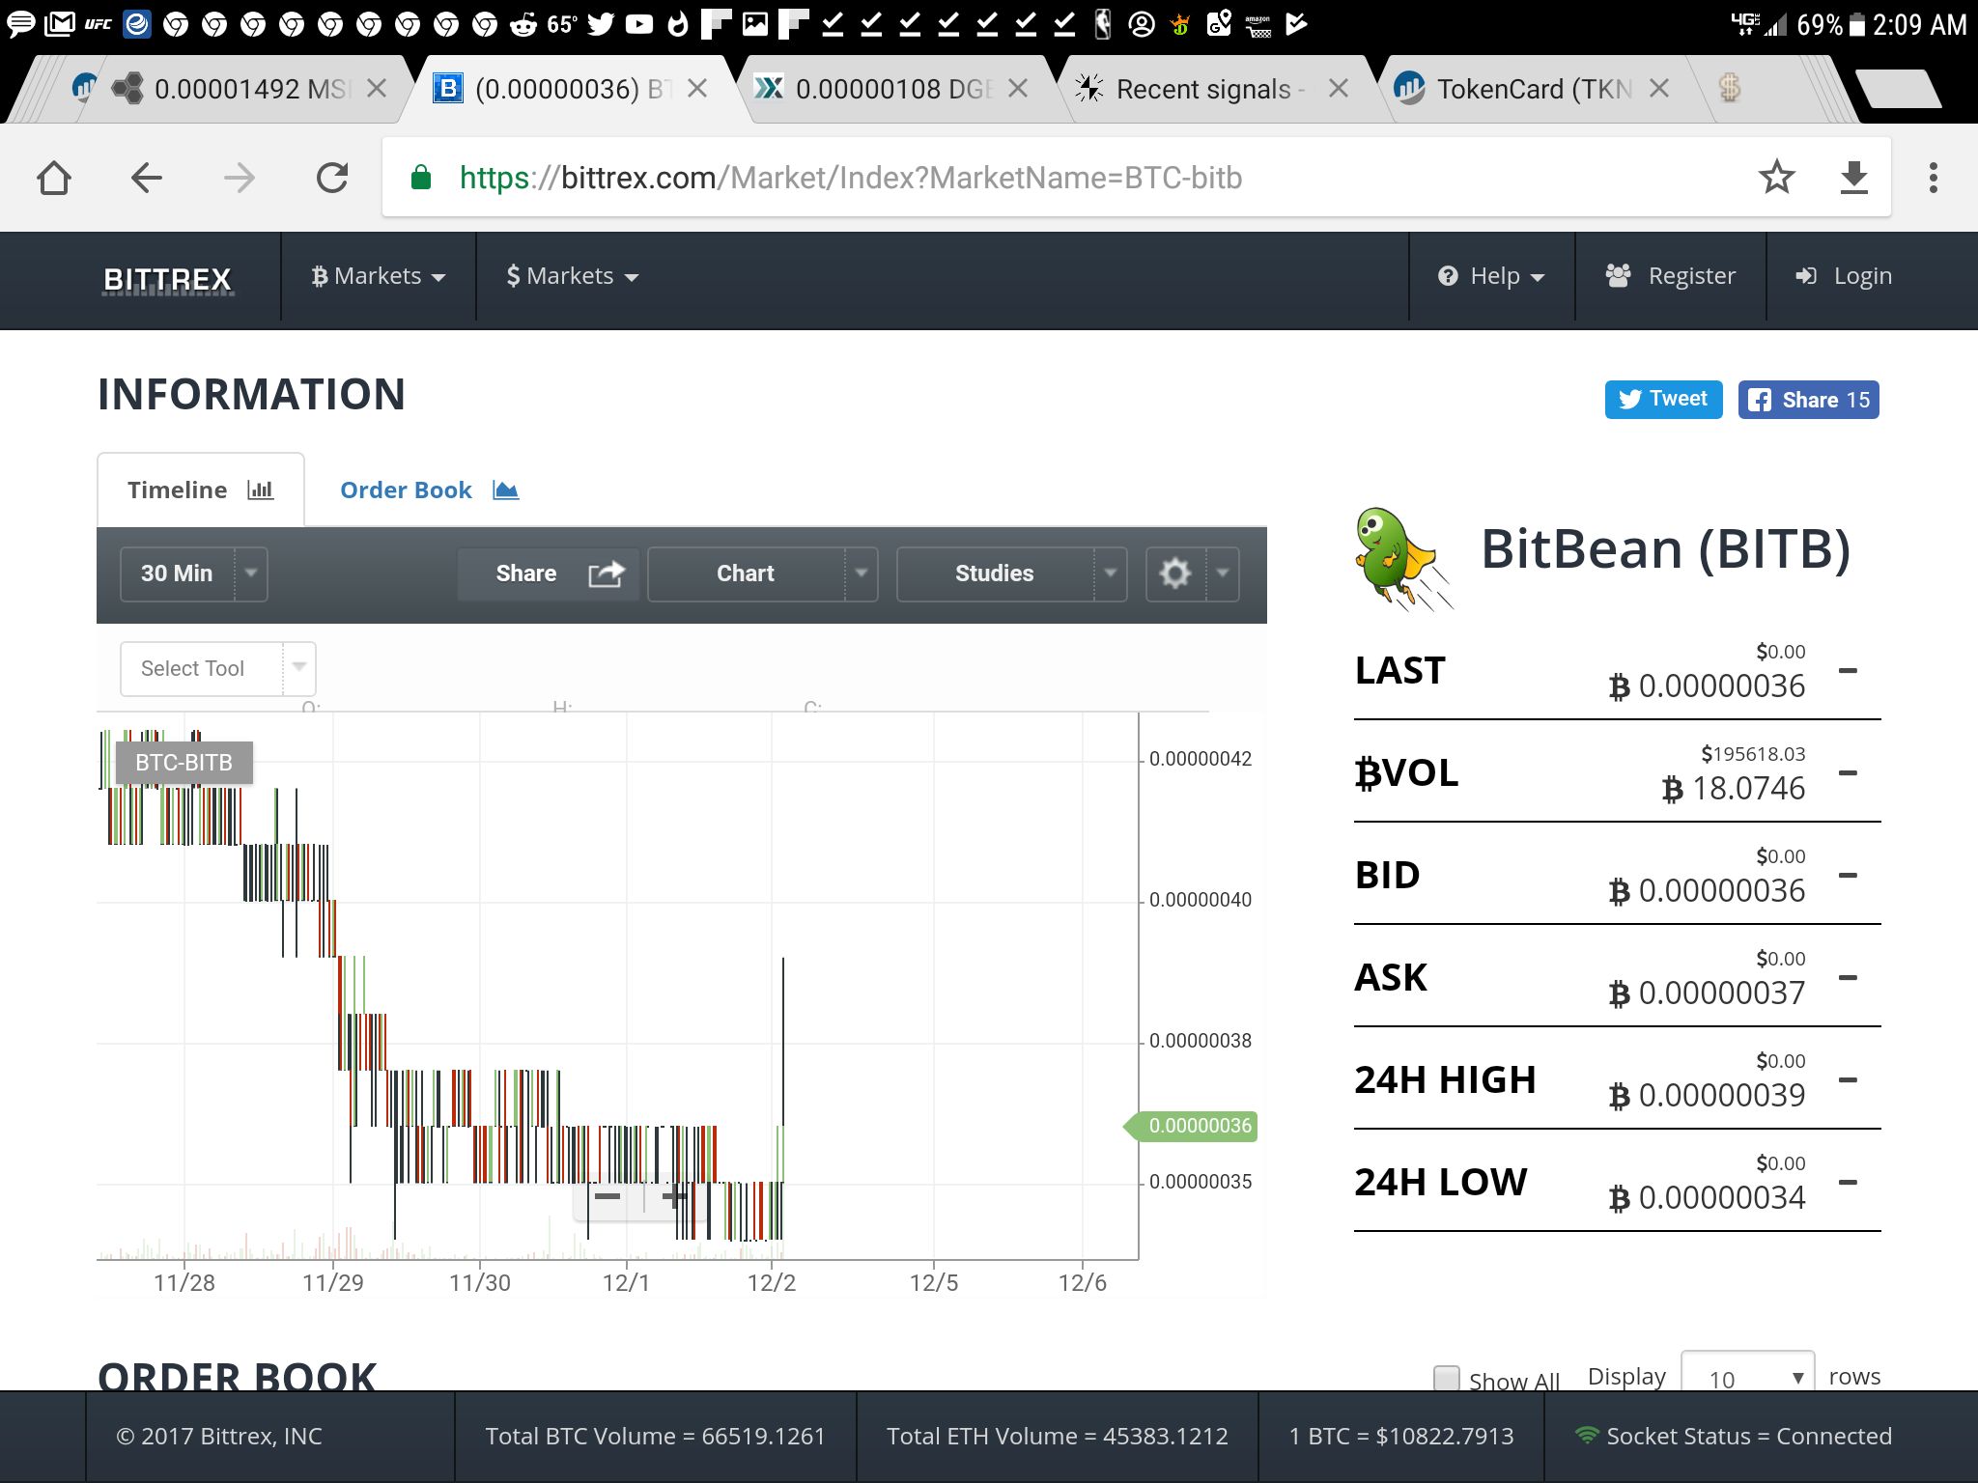Screen dimensions: 1978x1483
Task: Click the Socket Status Connected indicator
Action: coord(1733,1437)
